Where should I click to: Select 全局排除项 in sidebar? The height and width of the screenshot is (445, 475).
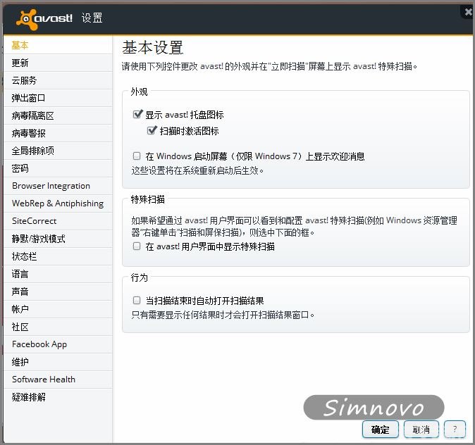58,151
